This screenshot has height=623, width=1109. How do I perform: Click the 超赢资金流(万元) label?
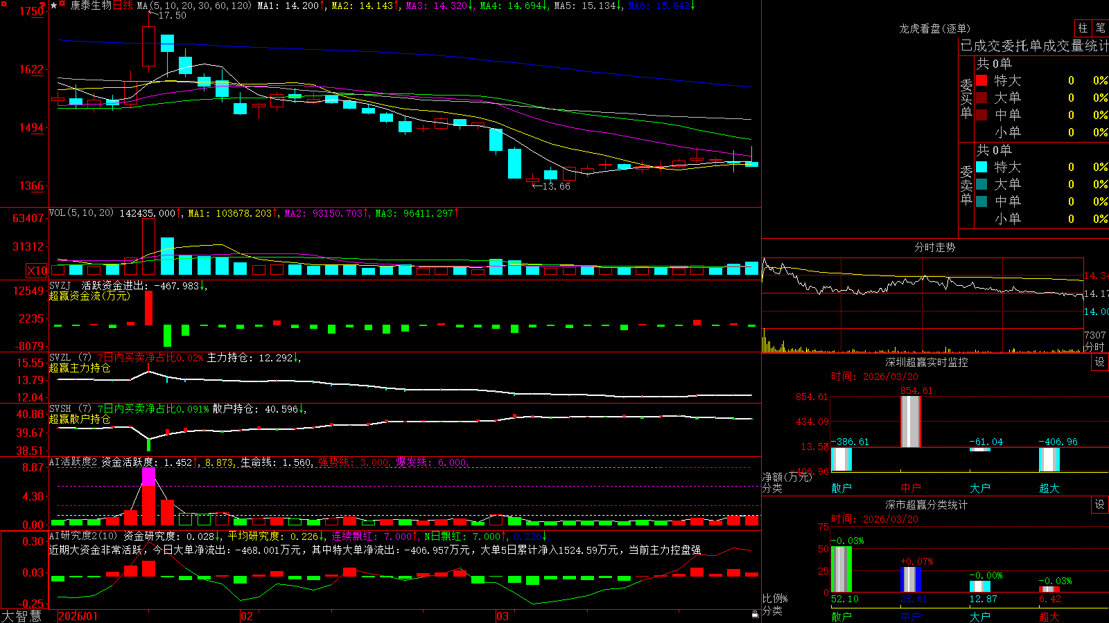pos(89,296)
